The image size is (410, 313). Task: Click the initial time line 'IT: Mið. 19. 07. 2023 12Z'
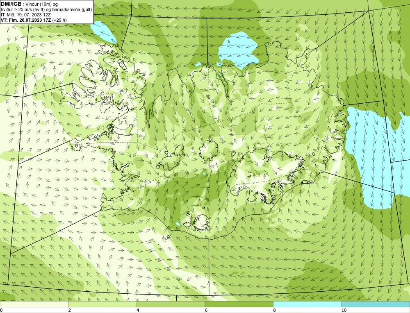point(25,15)
